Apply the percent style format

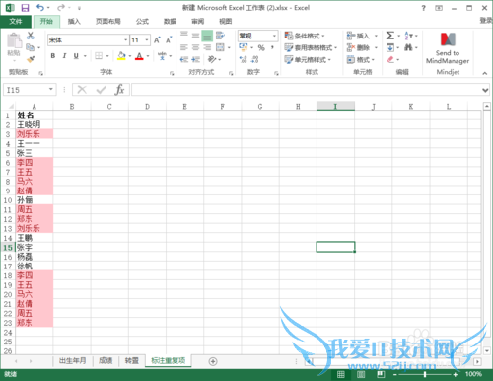(261, 48)
